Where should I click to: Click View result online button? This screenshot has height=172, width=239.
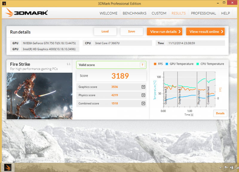coord(205,32)
